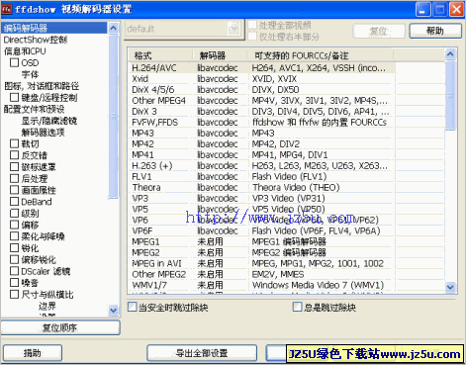Image resolution: width=466 pixels, height=365 pixels.
Task: Click the 复位顺序 button
Action: 60,327
